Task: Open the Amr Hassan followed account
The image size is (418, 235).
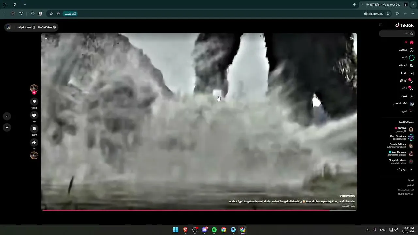Action: tap(401, 153)
